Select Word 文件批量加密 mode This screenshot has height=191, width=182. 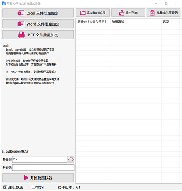tap(38, 24)
